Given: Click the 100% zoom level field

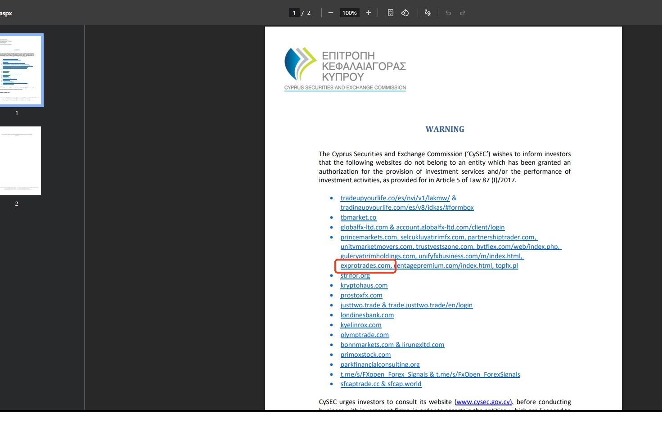Looking at the screenshot, I should (x=349, y=13).
